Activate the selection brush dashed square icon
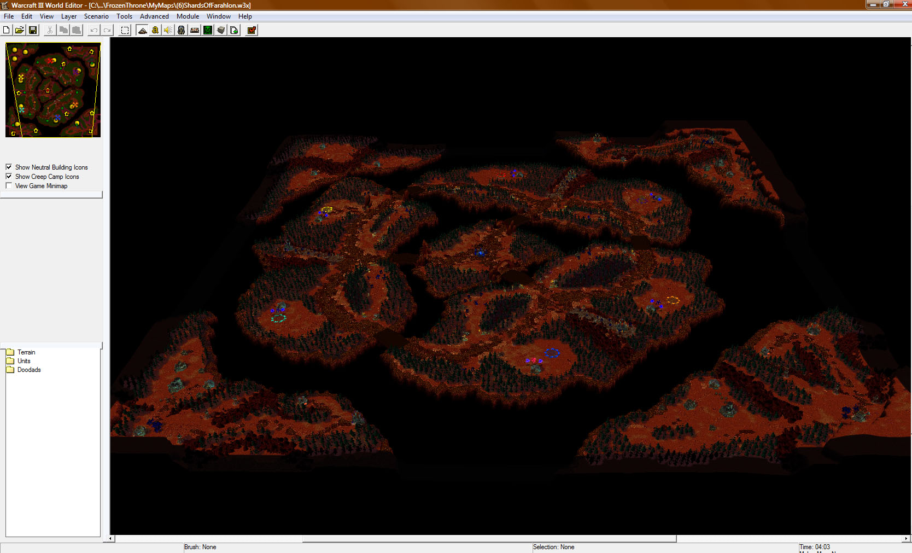The height and width of the screenshot is (553, 912). [x=125, y=30]
